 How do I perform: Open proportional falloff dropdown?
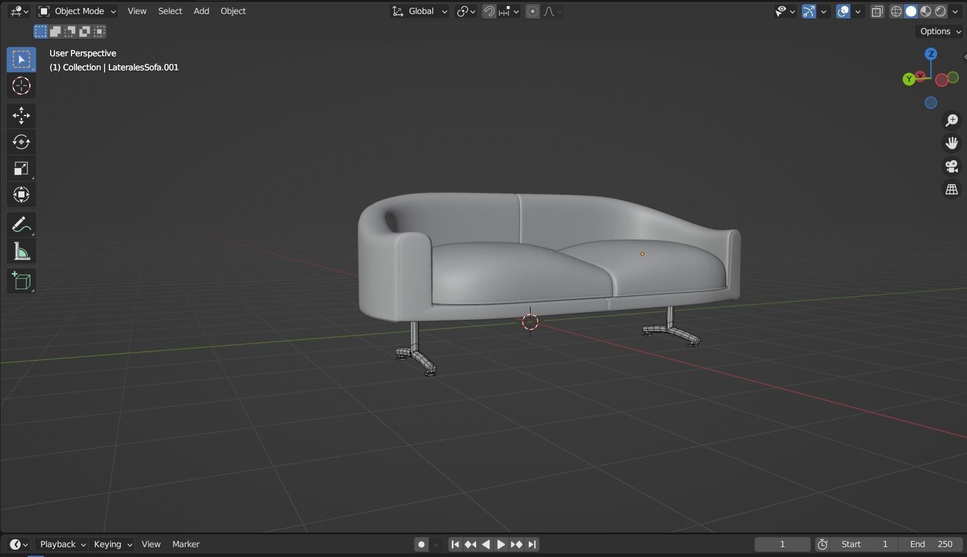click(553, 11)
